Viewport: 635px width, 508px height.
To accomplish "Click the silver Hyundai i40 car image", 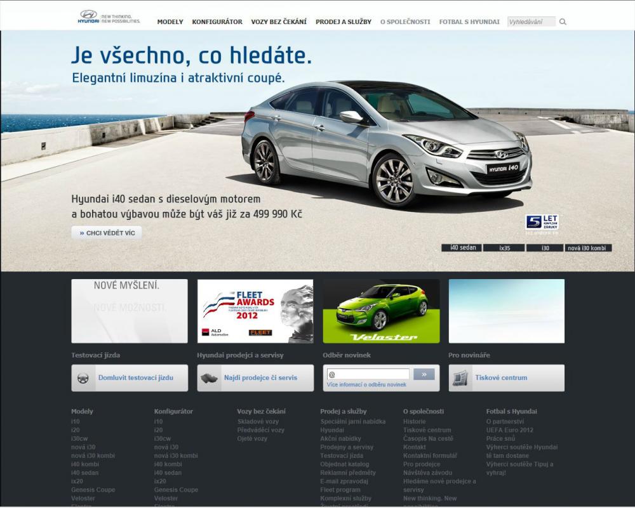I will pyautogui.click(x=386, y=143).
